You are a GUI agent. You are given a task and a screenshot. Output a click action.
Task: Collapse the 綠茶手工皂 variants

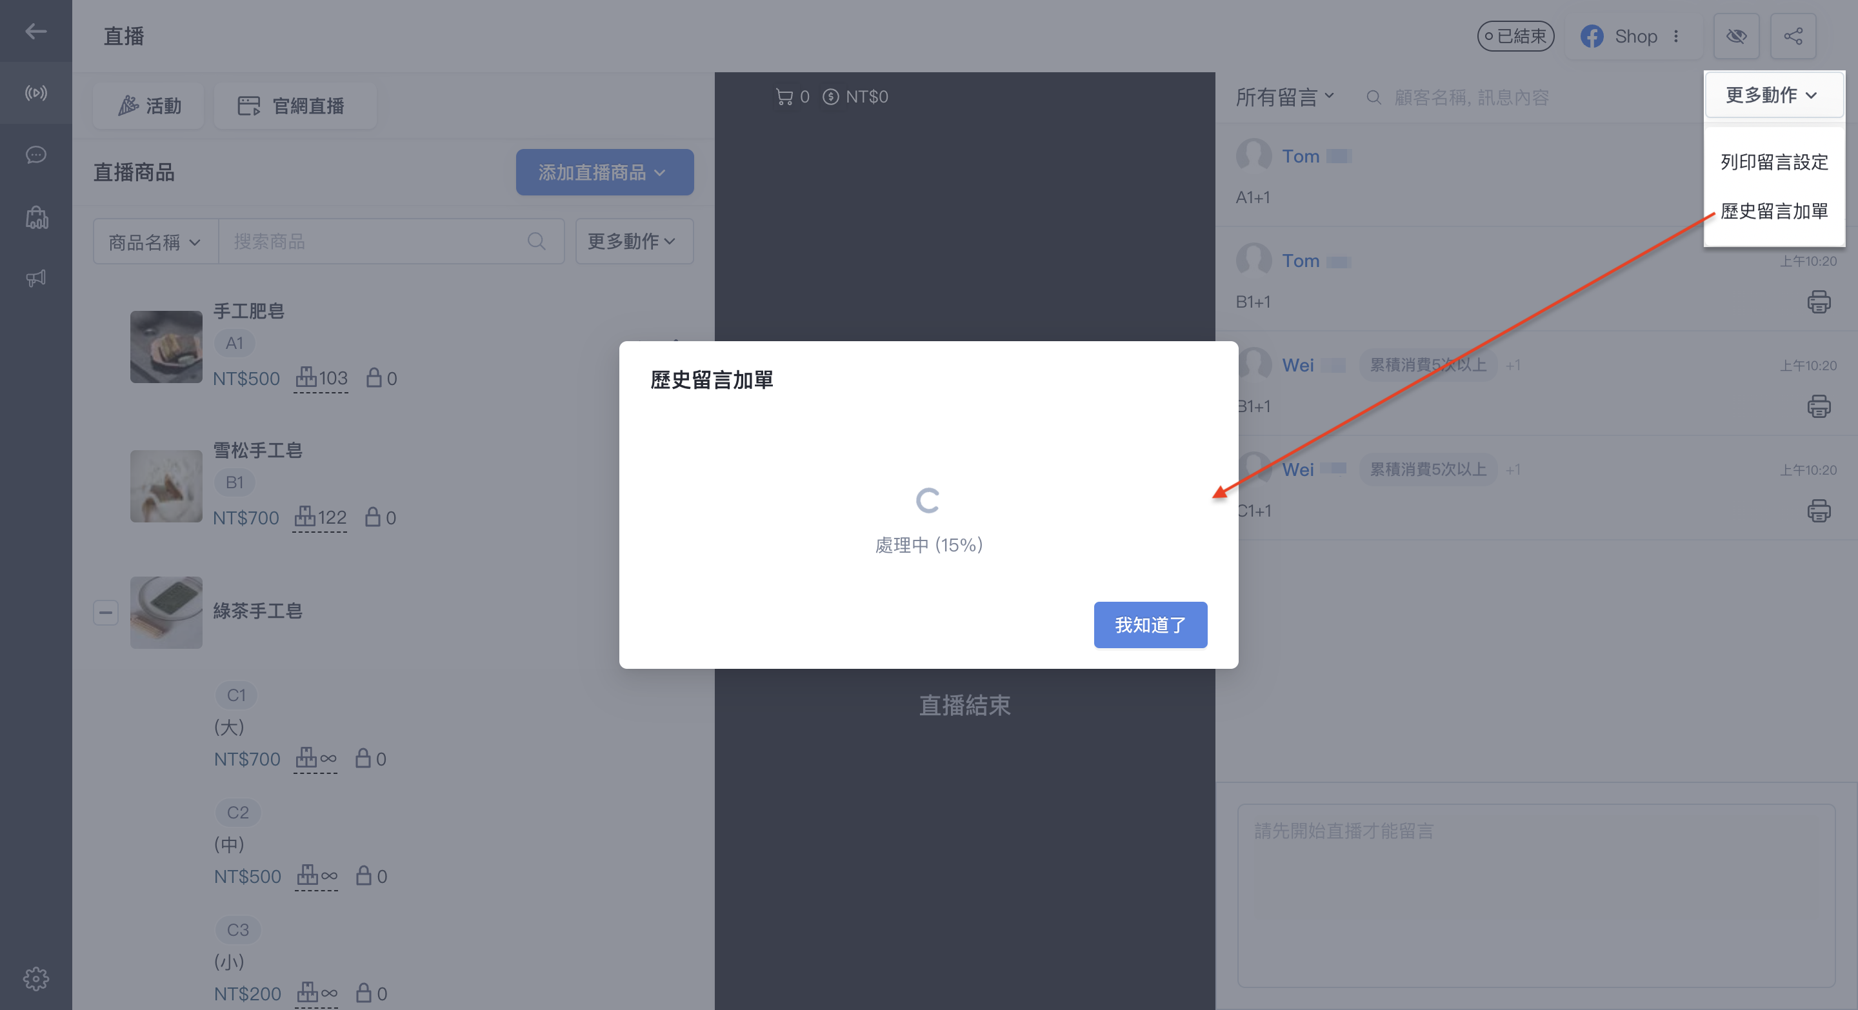pos(105,613)
